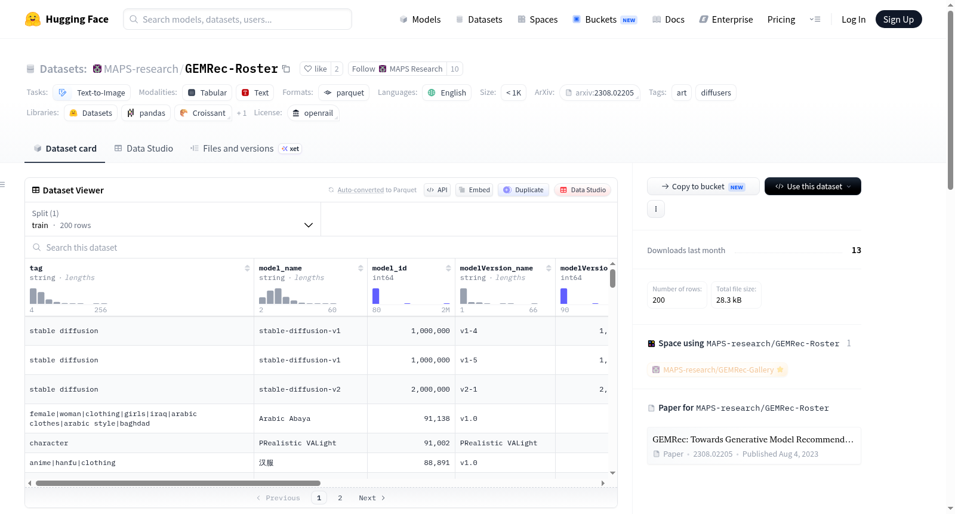Viewport: 955px width, 514px height.
Task: Filter by parquet format tag
Action: click(344, 93)
